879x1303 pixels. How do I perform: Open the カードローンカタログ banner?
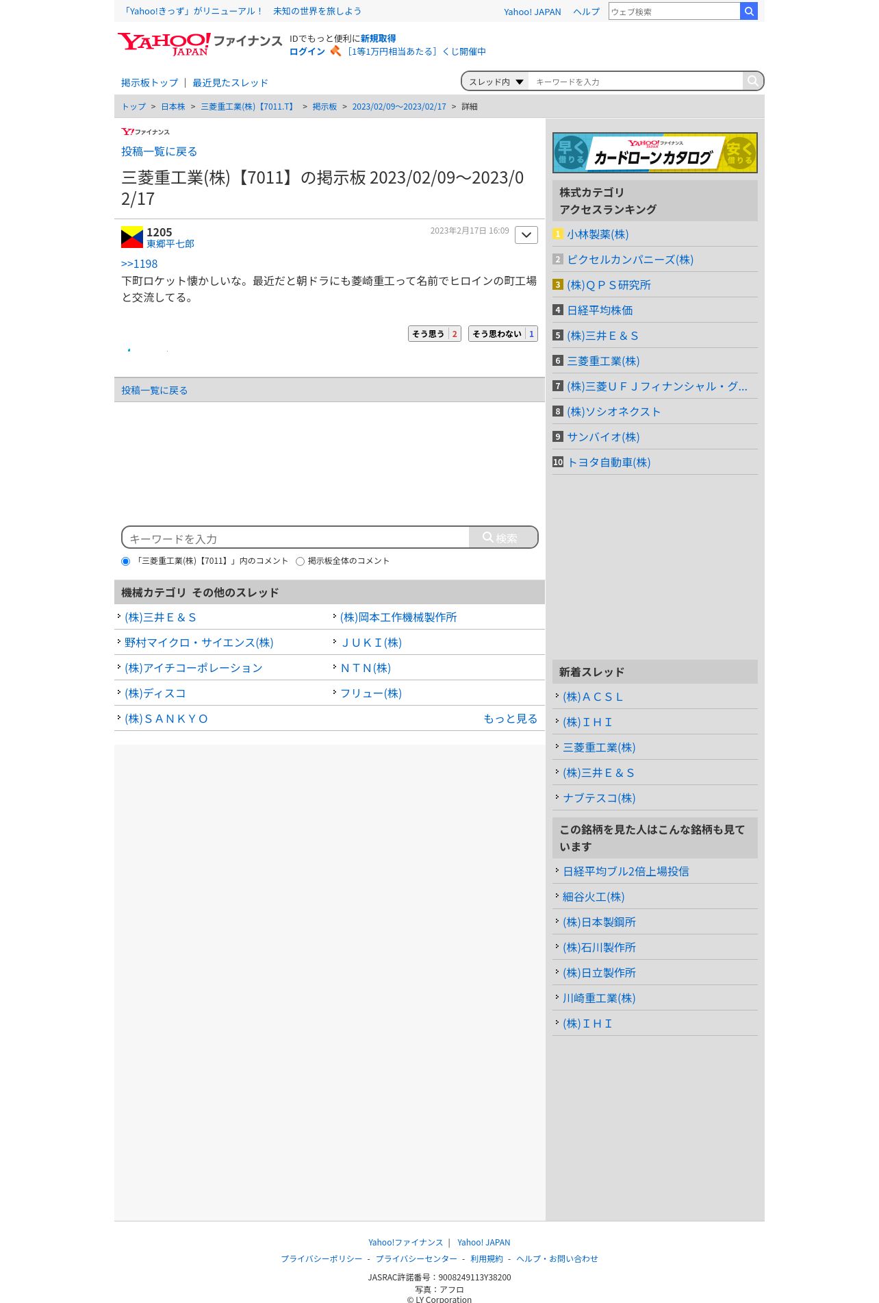[655, 153]
